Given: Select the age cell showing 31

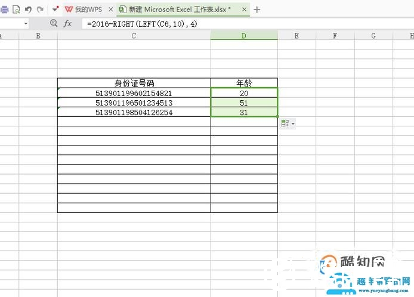Looking at the screenshot, I should (x=244, y=112).
